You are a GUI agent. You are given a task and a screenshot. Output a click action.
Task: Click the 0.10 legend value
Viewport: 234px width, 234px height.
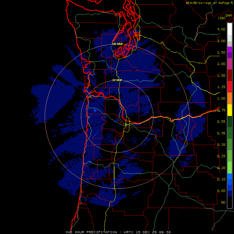point(221,179)
